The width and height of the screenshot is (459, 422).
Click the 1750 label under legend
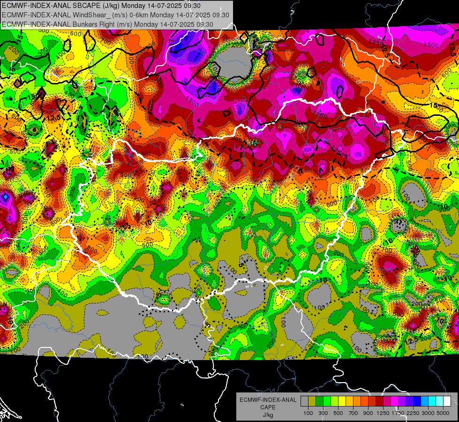[x=398, y=413]
